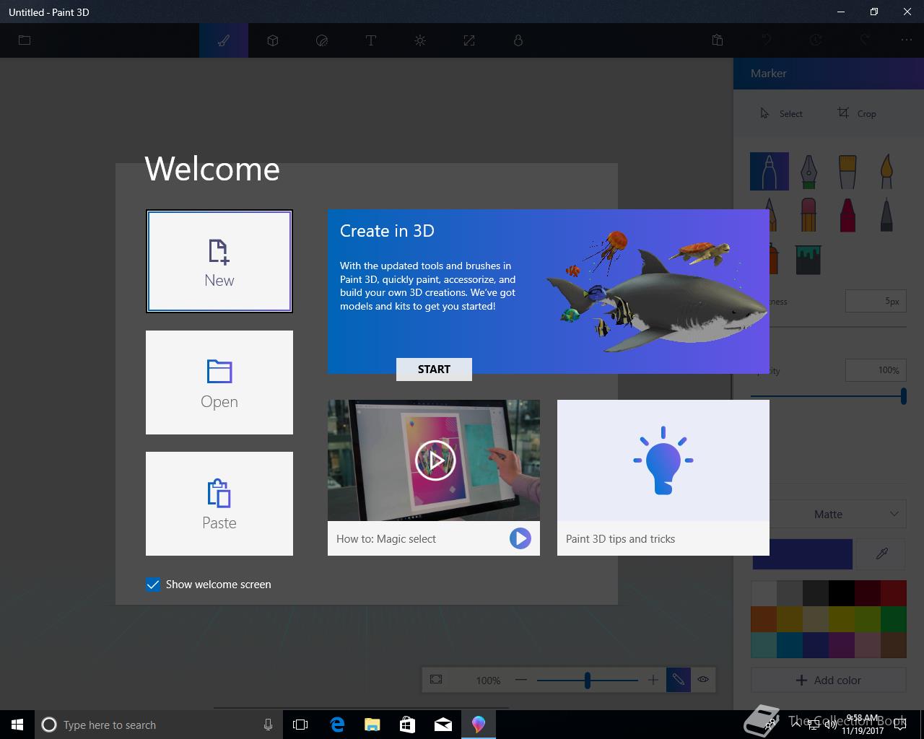Click the Undo arrow icon
The height and width of the screenshot is (739, 924).
(767, 40)
